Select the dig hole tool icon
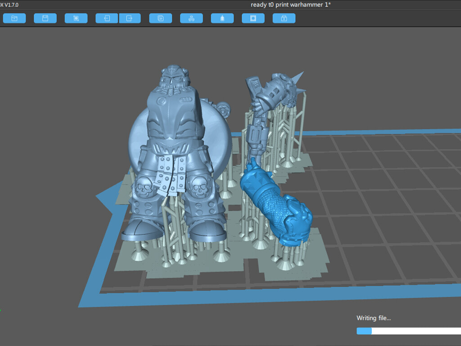 (x=253, y=18)
